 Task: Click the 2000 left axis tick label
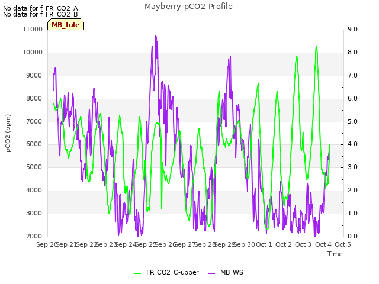[x=34, y=236]
